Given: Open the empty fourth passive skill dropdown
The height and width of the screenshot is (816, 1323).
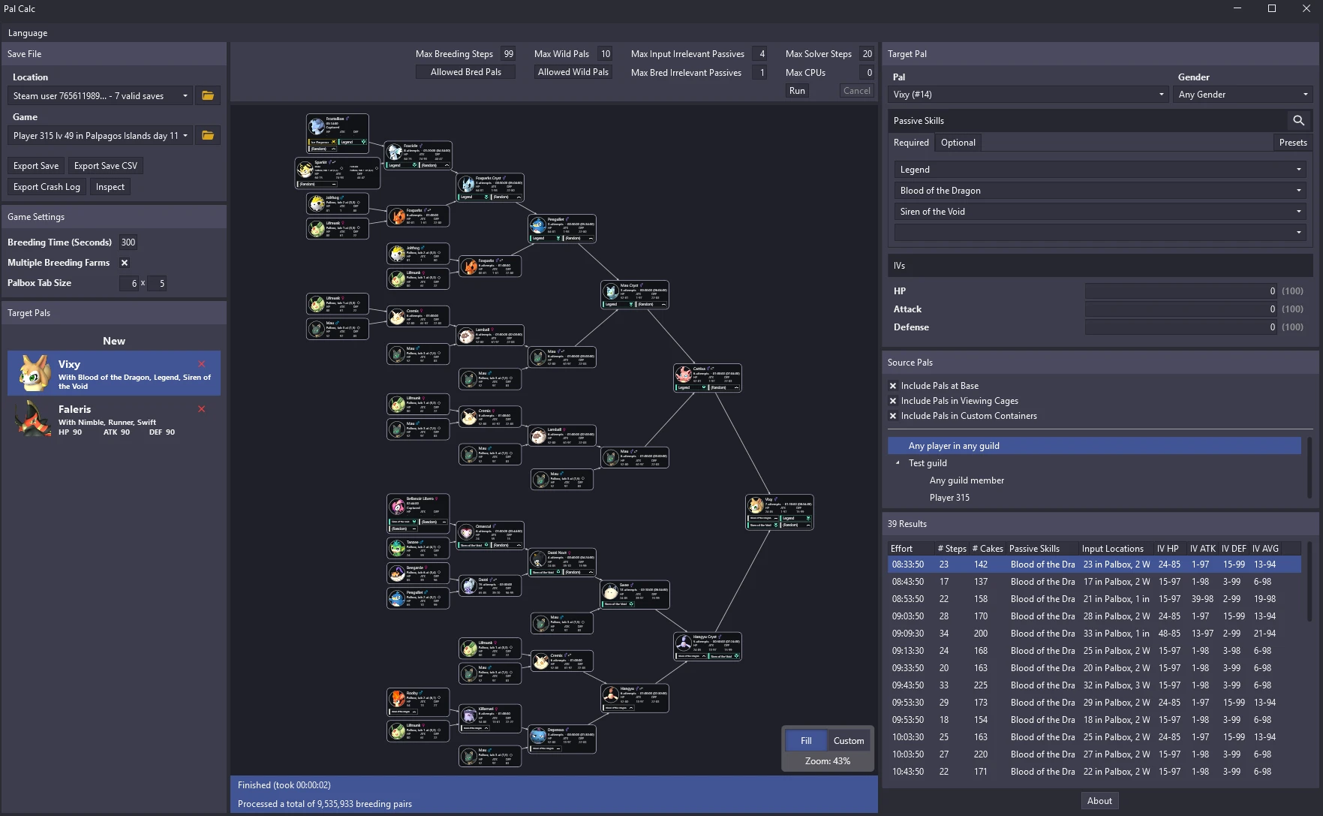Looking at the screenshot, I should [1100, 233].
